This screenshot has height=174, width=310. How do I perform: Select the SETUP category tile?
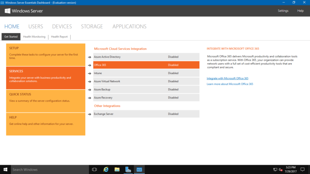(46, 55)
